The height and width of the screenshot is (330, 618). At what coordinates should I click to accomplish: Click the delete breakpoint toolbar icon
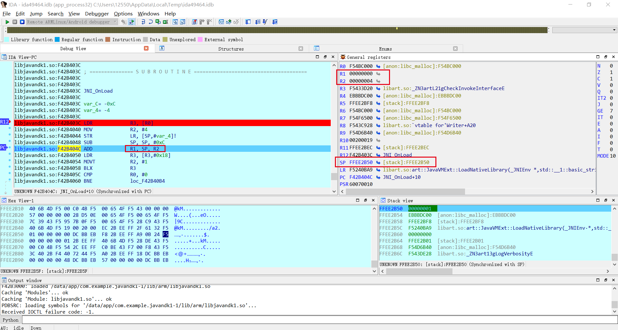tap(209, 22)
